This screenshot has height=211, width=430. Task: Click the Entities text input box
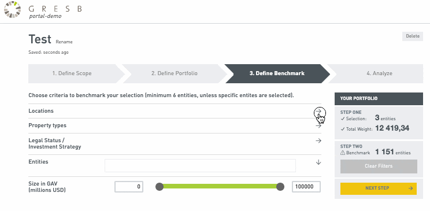click(x=200, y=165)
